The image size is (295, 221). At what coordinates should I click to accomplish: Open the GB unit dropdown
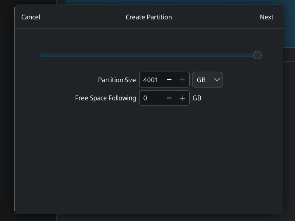(x=207, y=80)
